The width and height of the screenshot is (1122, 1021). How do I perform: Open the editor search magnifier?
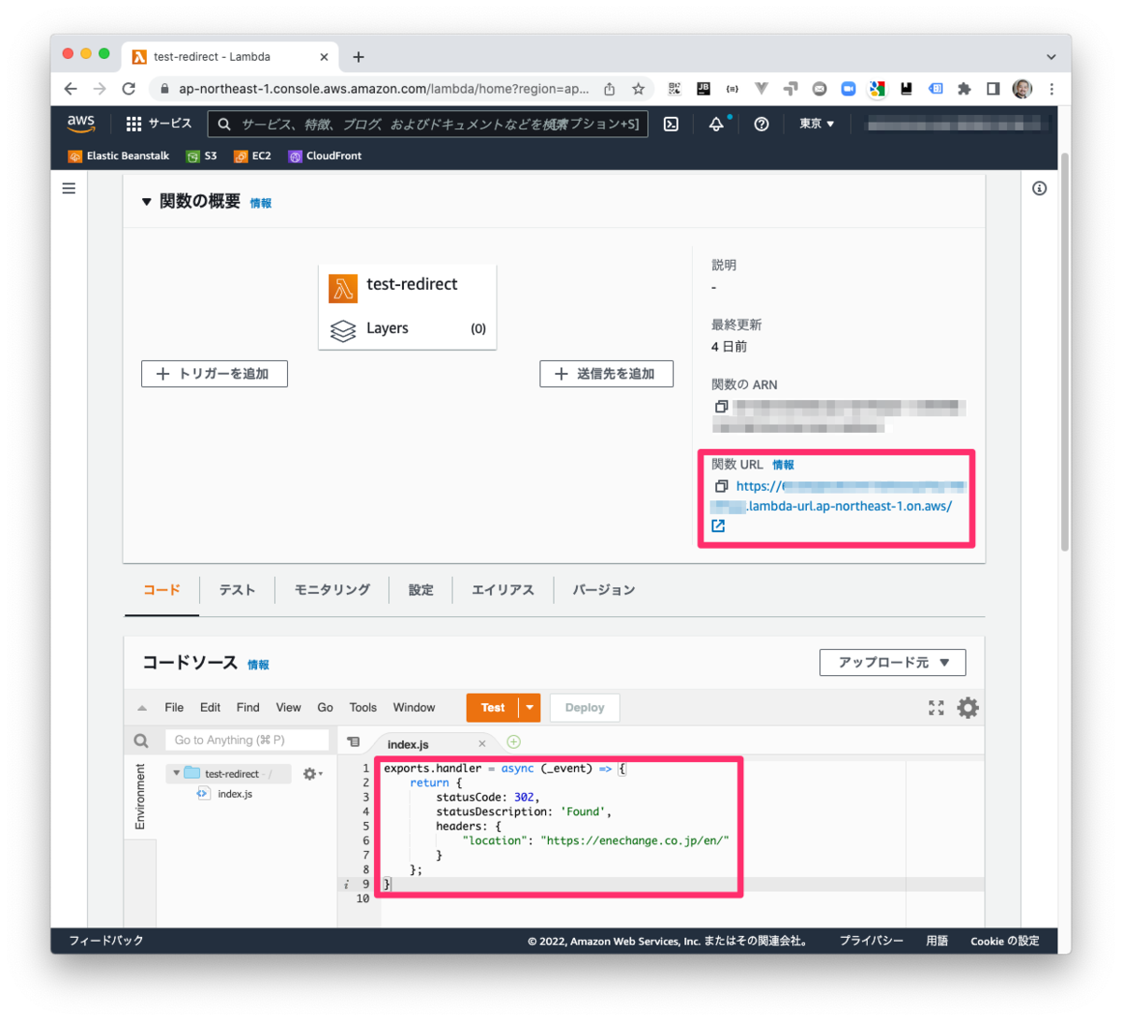140,740
